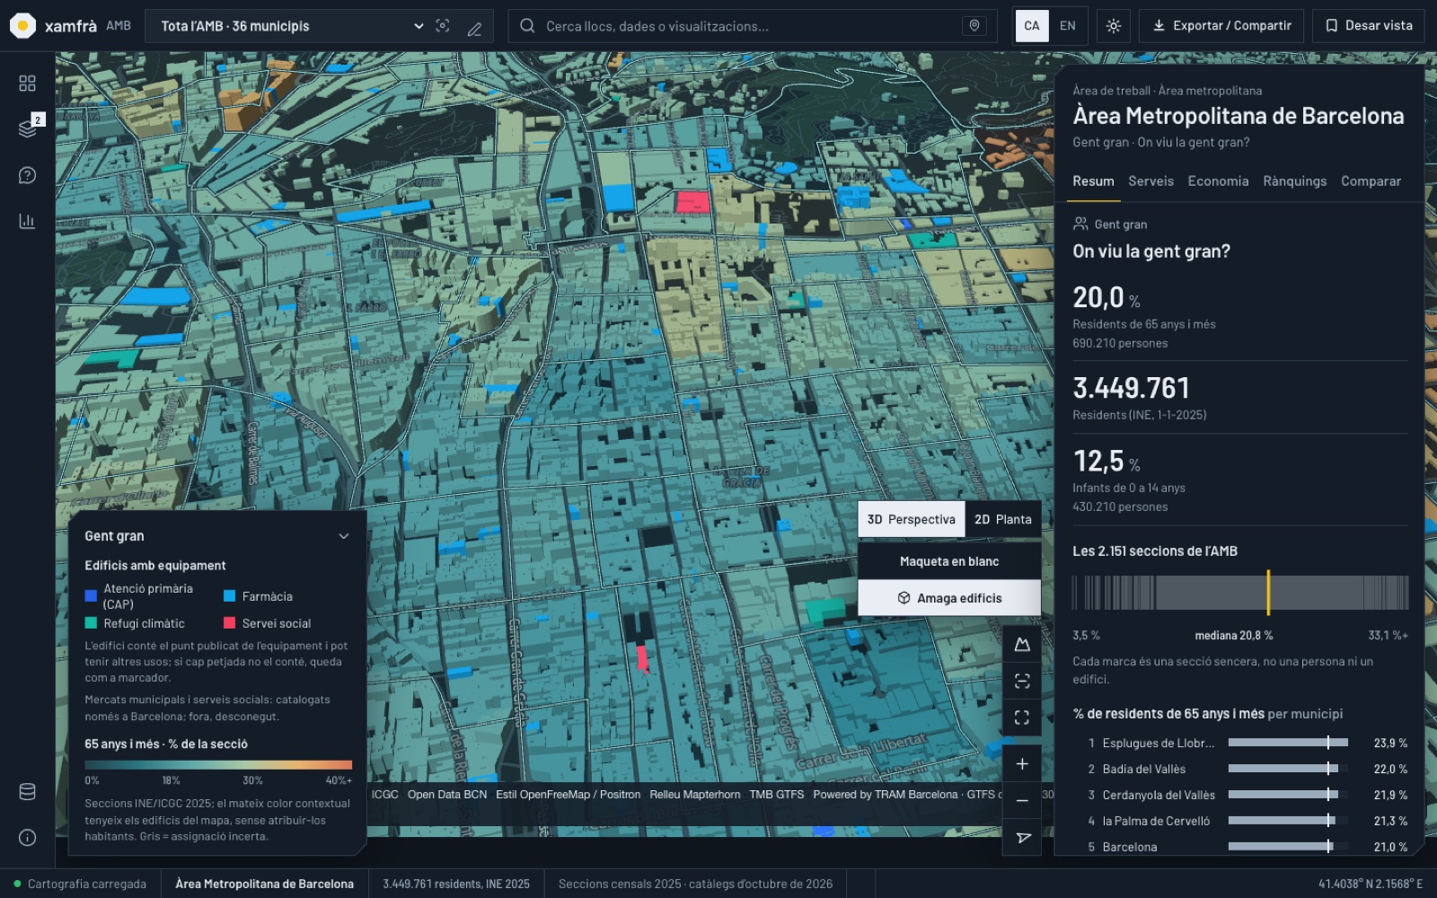This screenshot has width=1437, height=898.
Task: Click the frame selection map icon
Action: click(x=1022, y=682)
